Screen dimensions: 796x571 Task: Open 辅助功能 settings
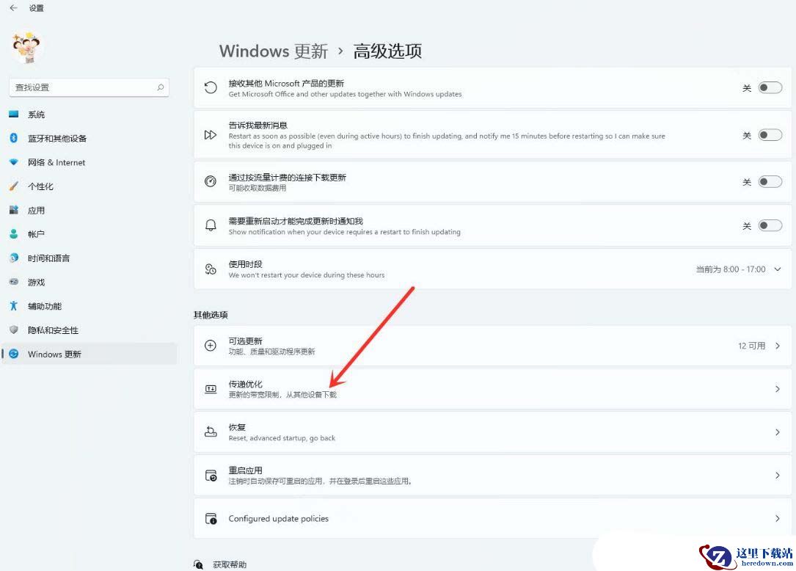[45, 306]
